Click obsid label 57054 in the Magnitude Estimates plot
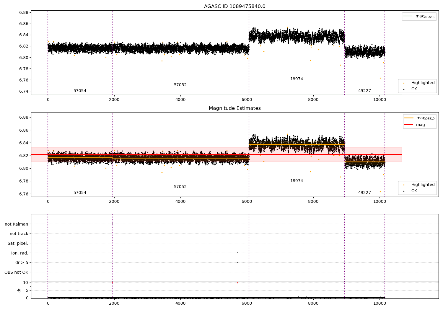Image resolution: width=443 pixels, height=310 pixels. click(x=80, y=193)
